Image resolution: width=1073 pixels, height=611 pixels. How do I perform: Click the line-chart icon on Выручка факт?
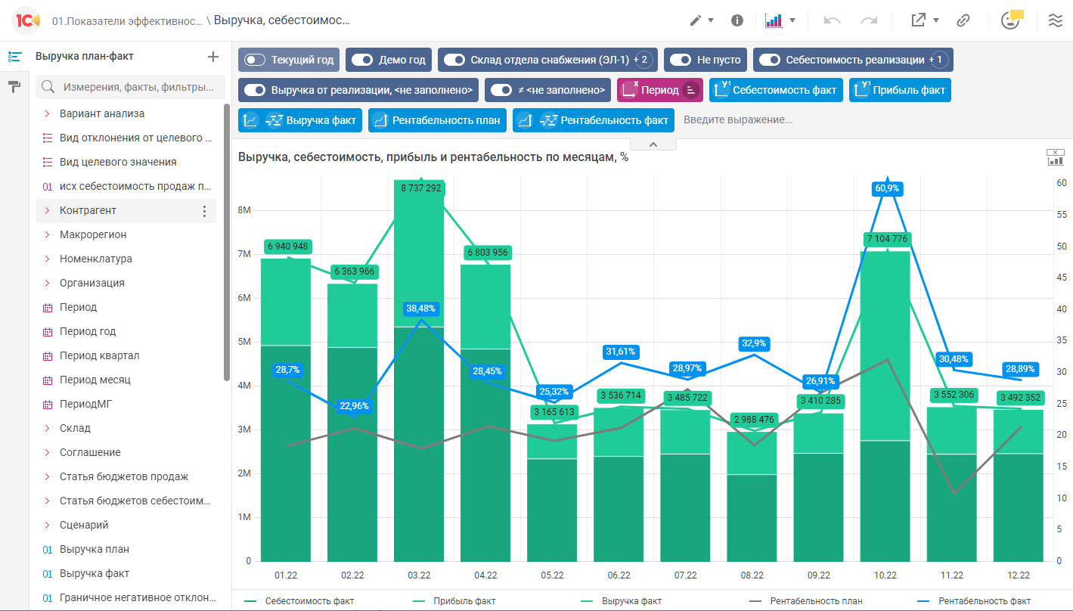(x=251, y=120)
